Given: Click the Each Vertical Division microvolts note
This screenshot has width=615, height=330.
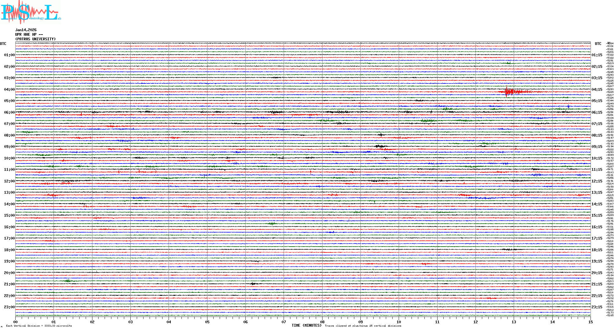Looking at the screenshot, I should (39, 326).
